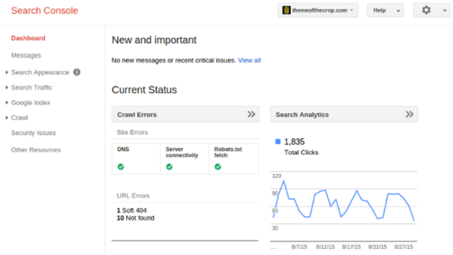Open the Search Traffic menu item

click(31, 87)
